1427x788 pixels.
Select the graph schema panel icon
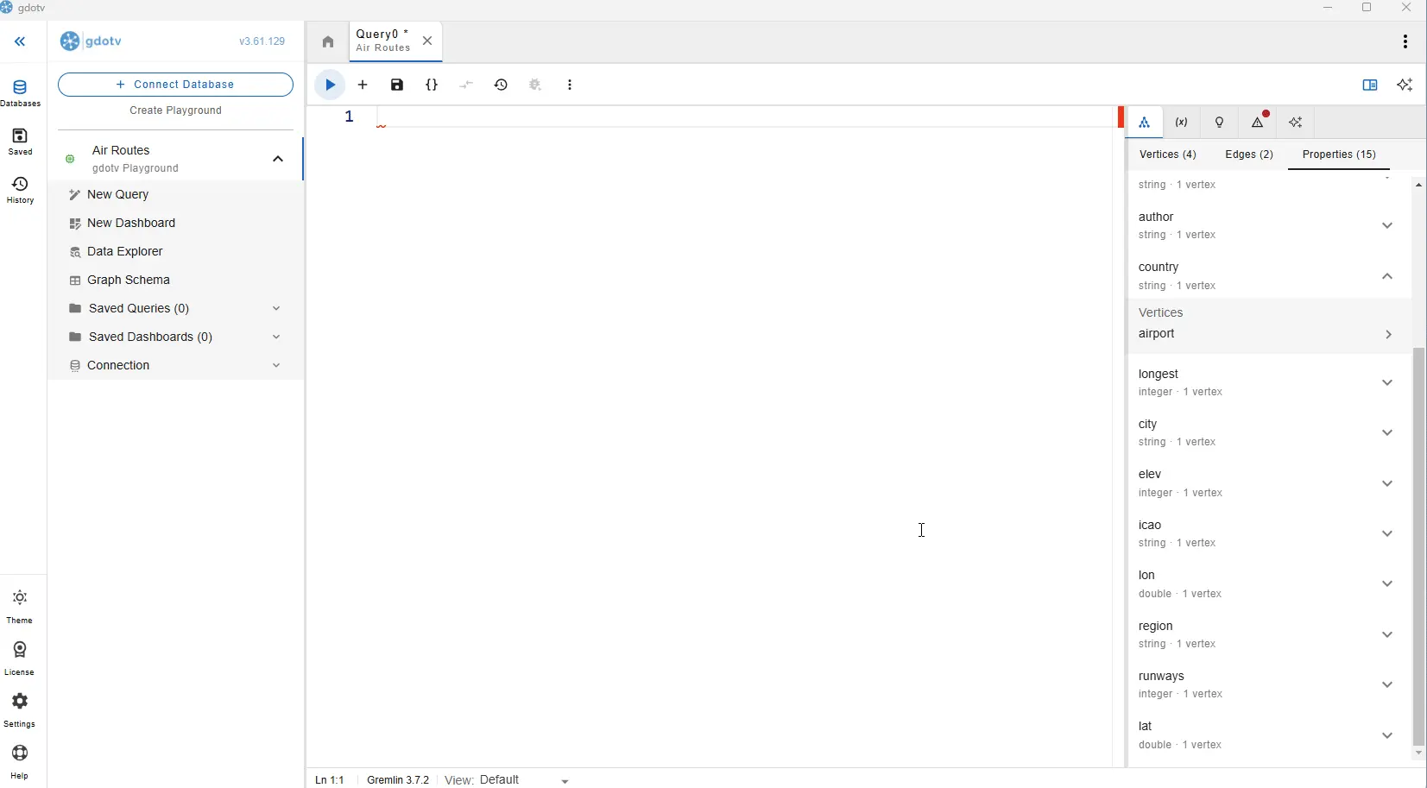(x=1145, y=123)
